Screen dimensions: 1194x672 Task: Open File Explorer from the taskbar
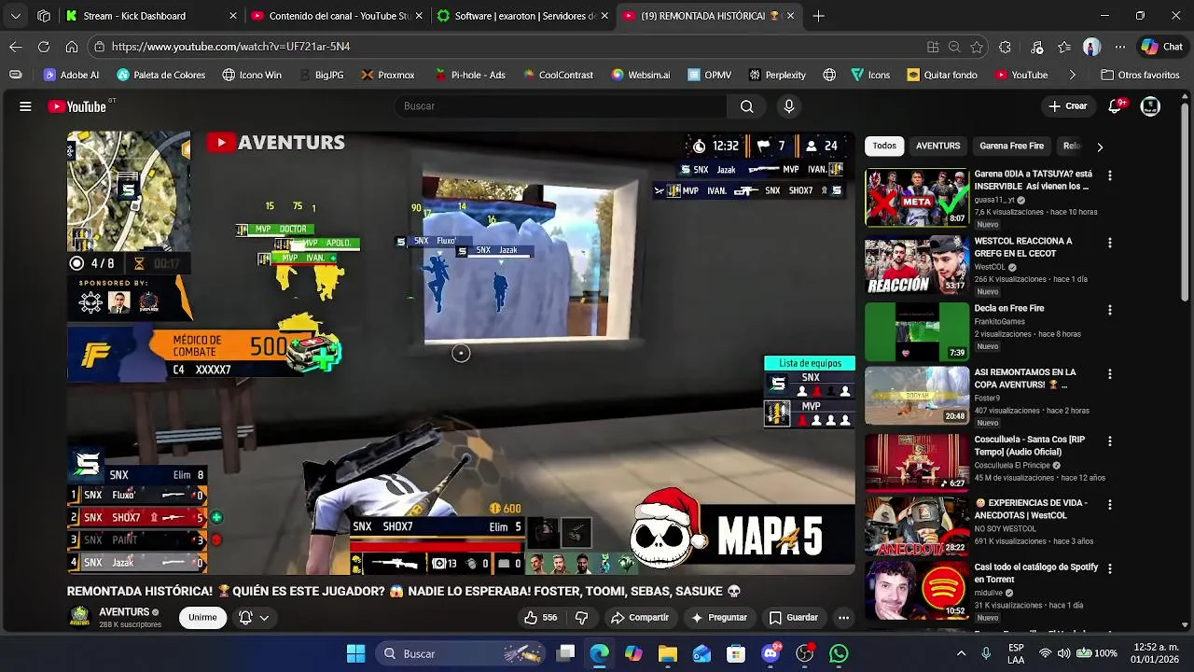coord(667,653)
